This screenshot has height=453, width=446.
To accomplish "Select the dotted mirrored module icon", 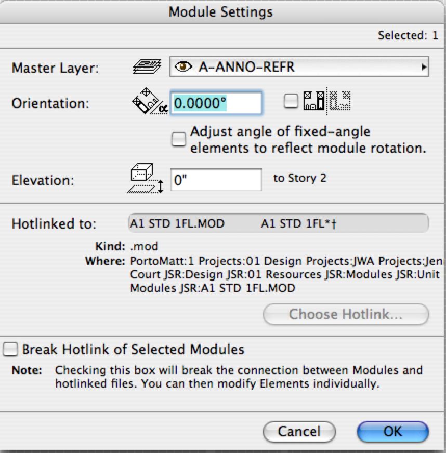I will pos(339,100).
